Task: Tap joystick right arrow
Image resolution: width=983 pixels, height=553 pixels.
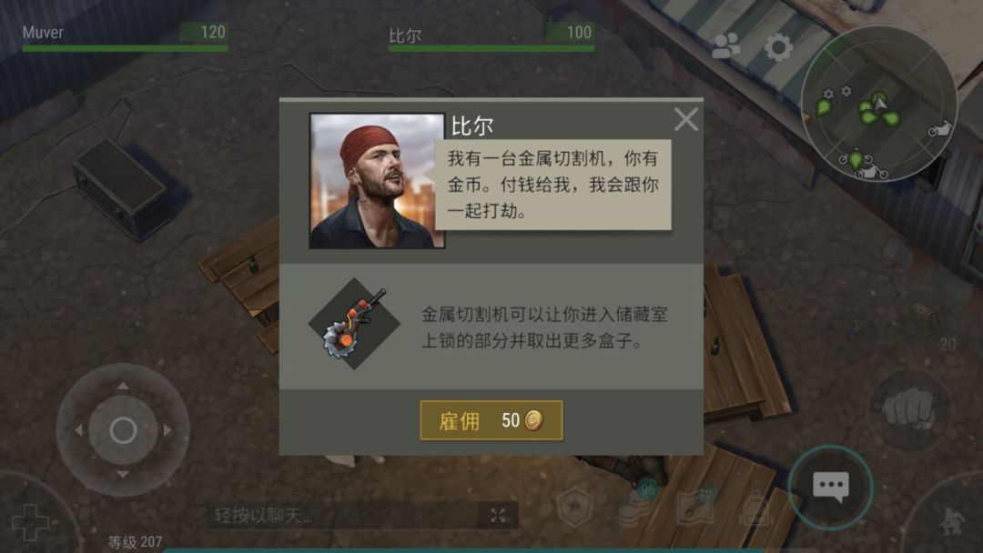Action: [167, 430]
